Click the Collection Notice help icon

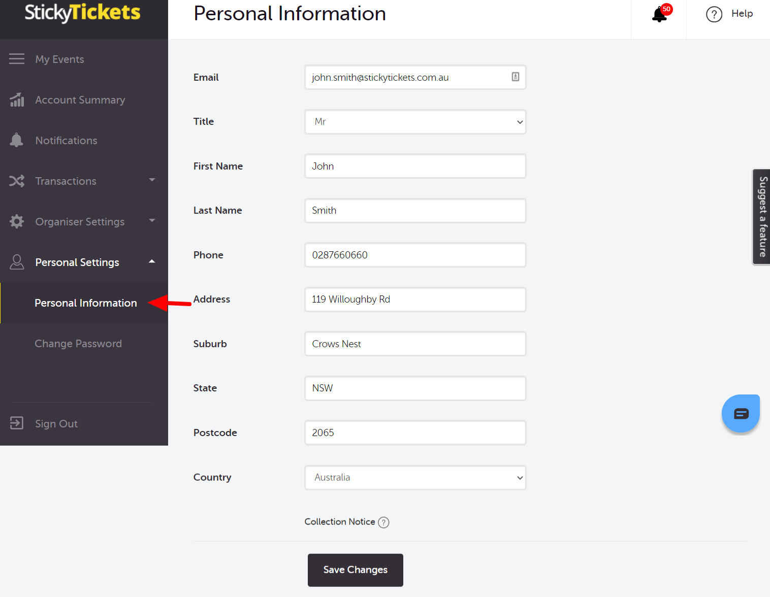(383, 522)
